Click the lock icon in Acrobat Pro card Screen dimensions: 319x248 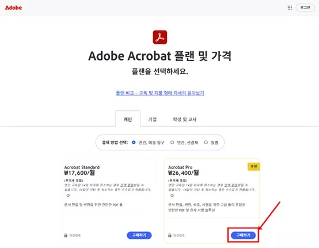(x=170, y=235)
